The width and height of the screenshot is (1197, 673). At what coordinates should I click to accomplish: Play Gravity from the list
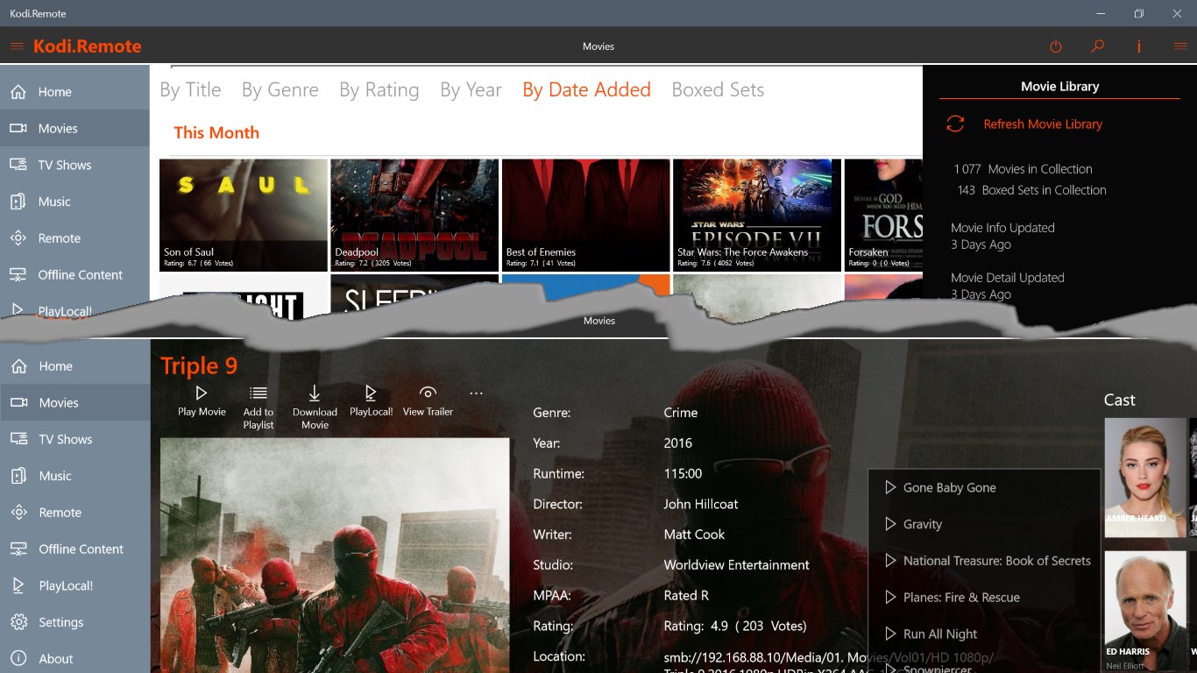984,525
